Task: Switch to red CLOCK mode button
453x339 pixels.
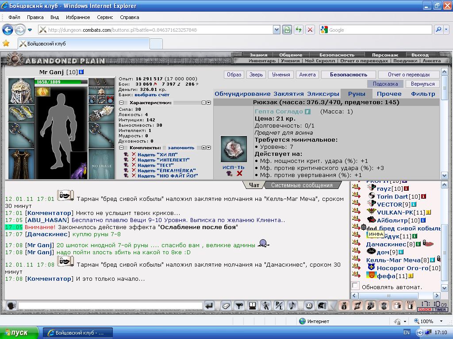Action: click(x=425, y=309)
